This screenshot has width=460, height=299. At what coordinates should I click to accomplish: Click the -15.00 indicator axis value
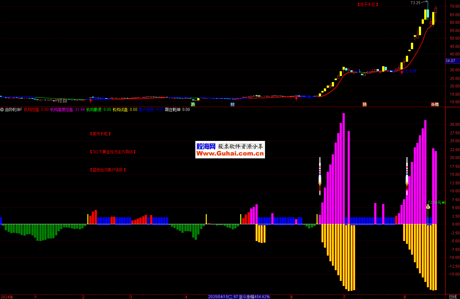click(454, 274)
